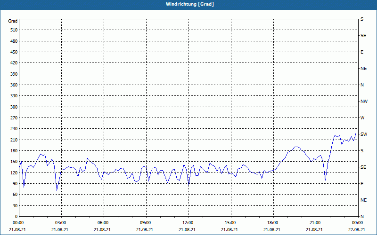Click the 150 y-axis value

tap(14, 162)
